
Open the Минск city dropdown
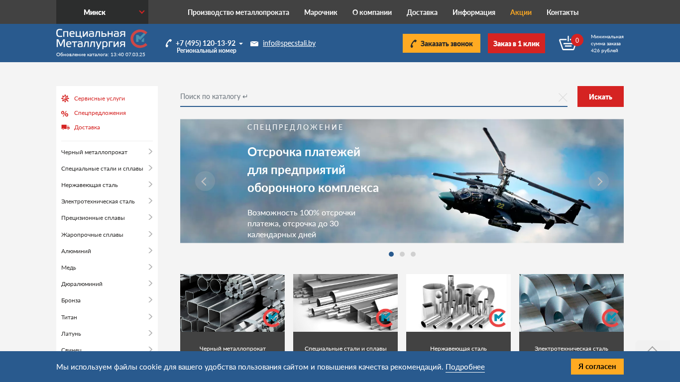102,12
